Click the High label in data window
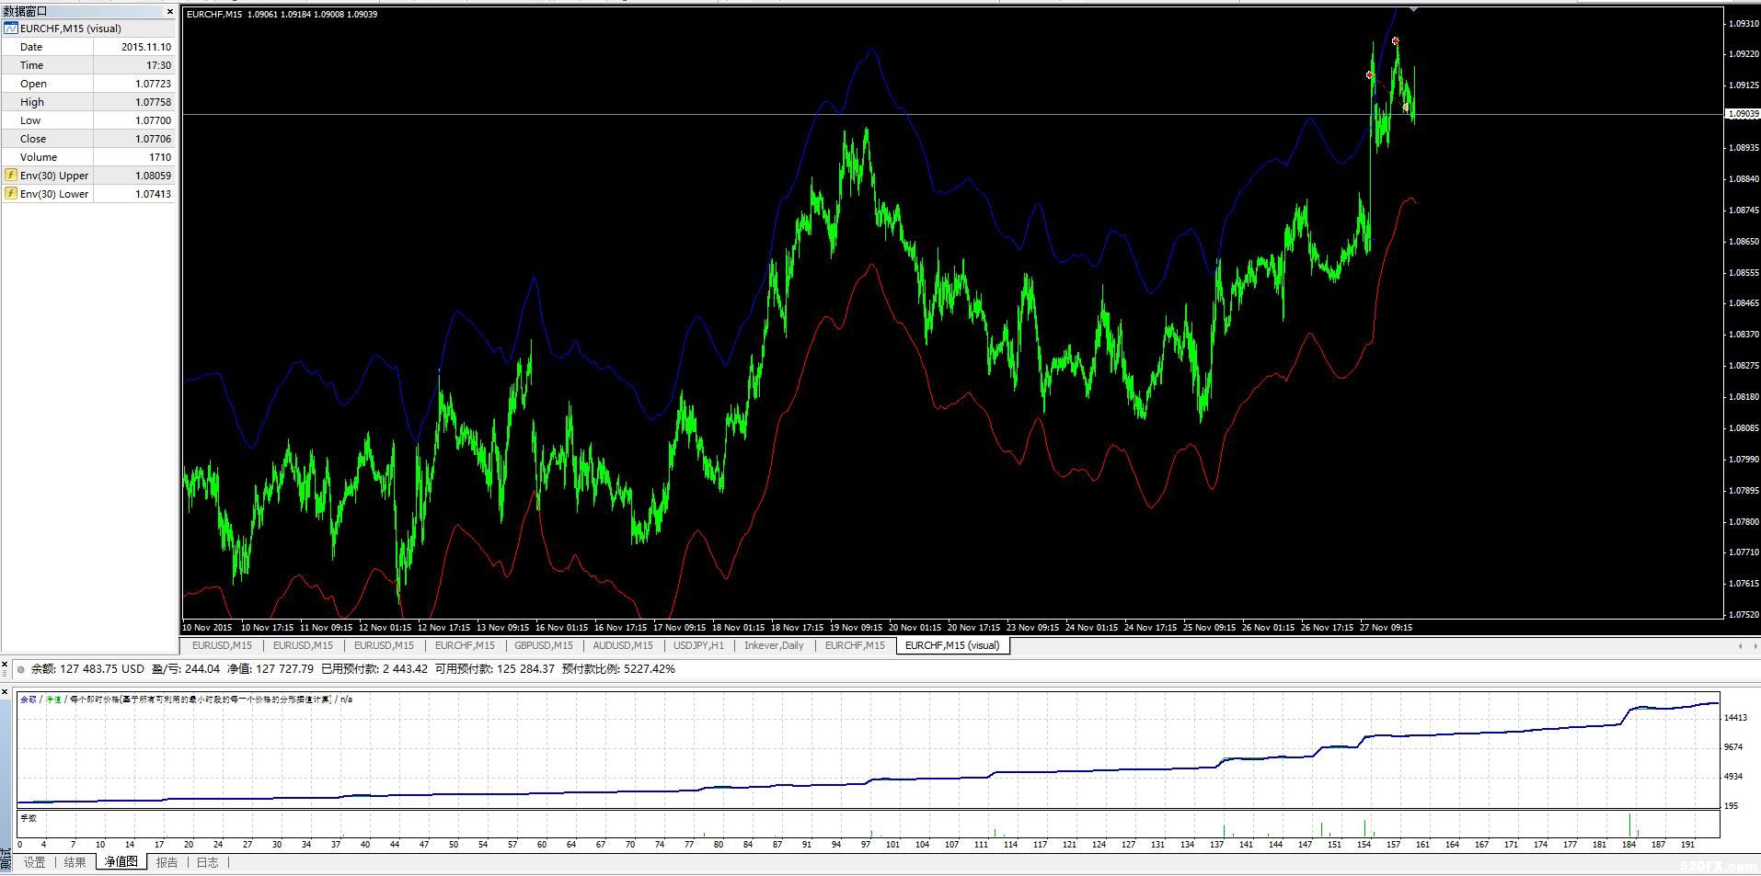The image size is (1761, 876). pyautogui.click(x=32, y=102)
